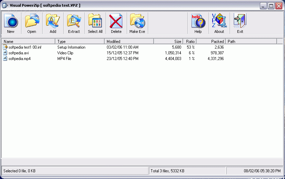Click the Extract toolbar icon
Image resolution: width=285 pixels, height=179 pixels.
coord(74,21)
